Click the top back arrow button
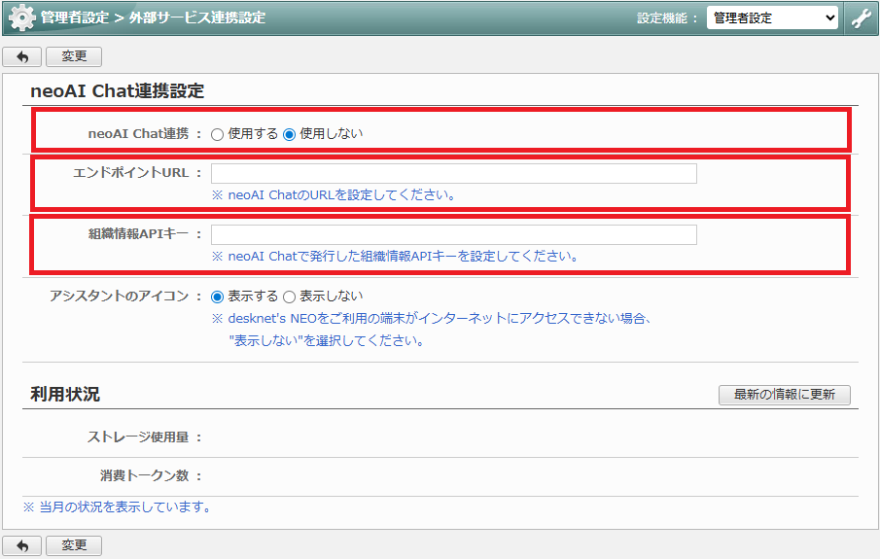The image size is (880, 559). click(x=21, y=56)
